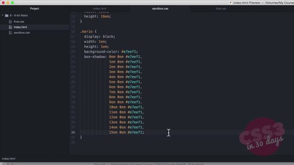Click the final.css file icon
Screen dimensions: 294x165
tap(10, 22)
